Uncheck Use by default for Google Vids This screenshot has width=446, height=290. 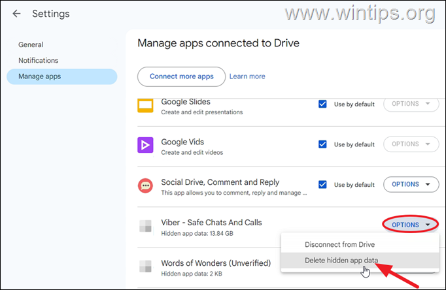pos(322,144)
